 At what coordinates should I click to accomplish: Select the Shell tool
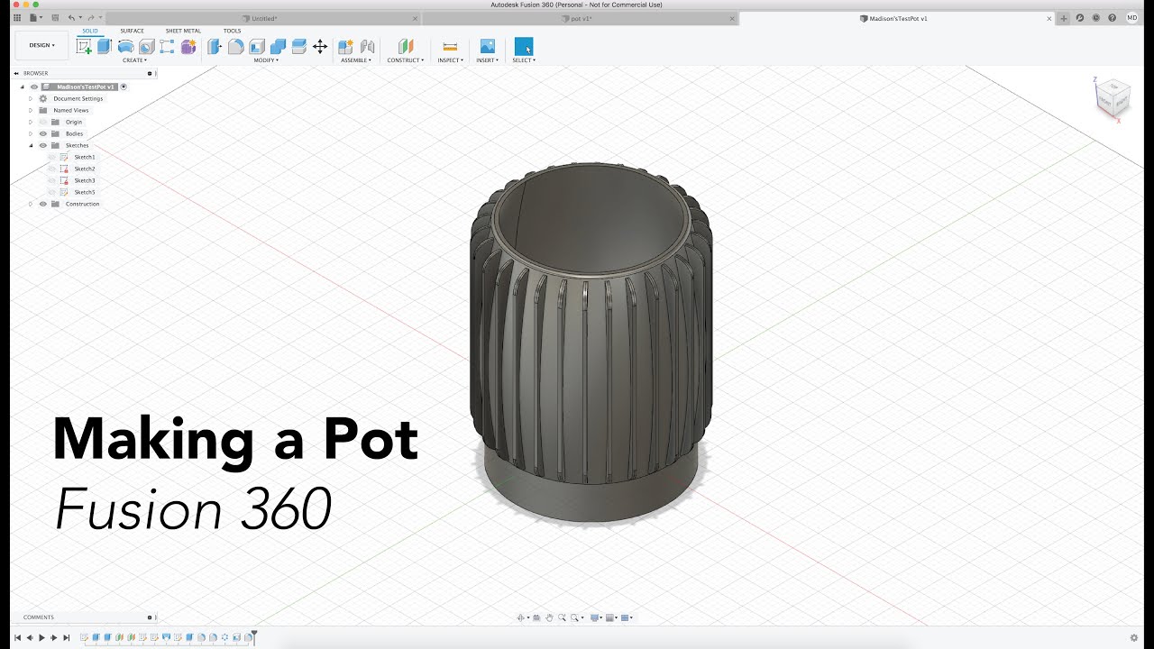pyautogui.click(x=257, y=47)
